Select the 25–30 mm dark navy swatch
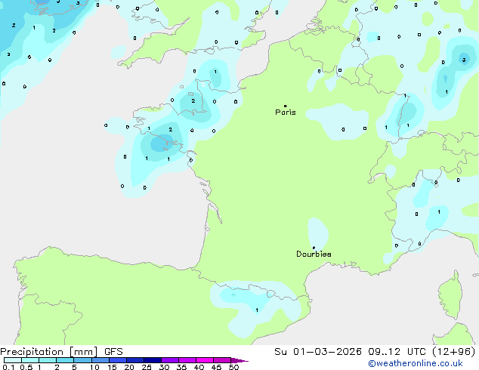This screenshot has height=370, width=479. click(153, 360)
